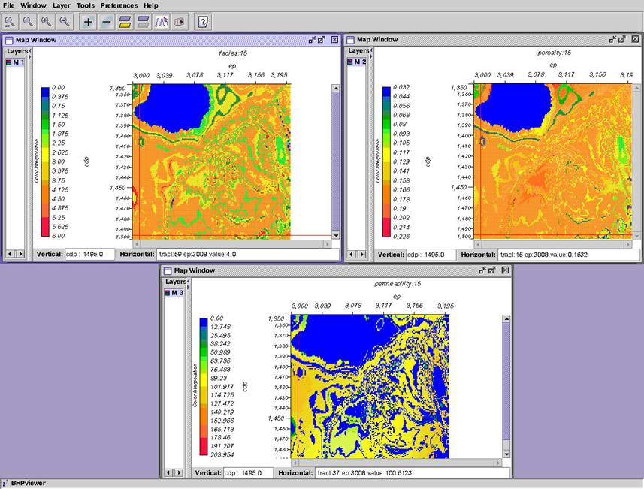The image size is (644, 489).
Task: Click the permeability Map Window title icon
Action: click(x=167, y=270)
